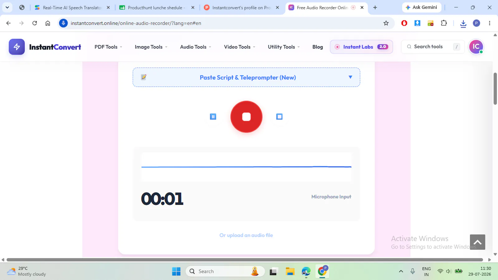Open Instant Labs 2.0

pyautogui.click(x=361, y=47)
